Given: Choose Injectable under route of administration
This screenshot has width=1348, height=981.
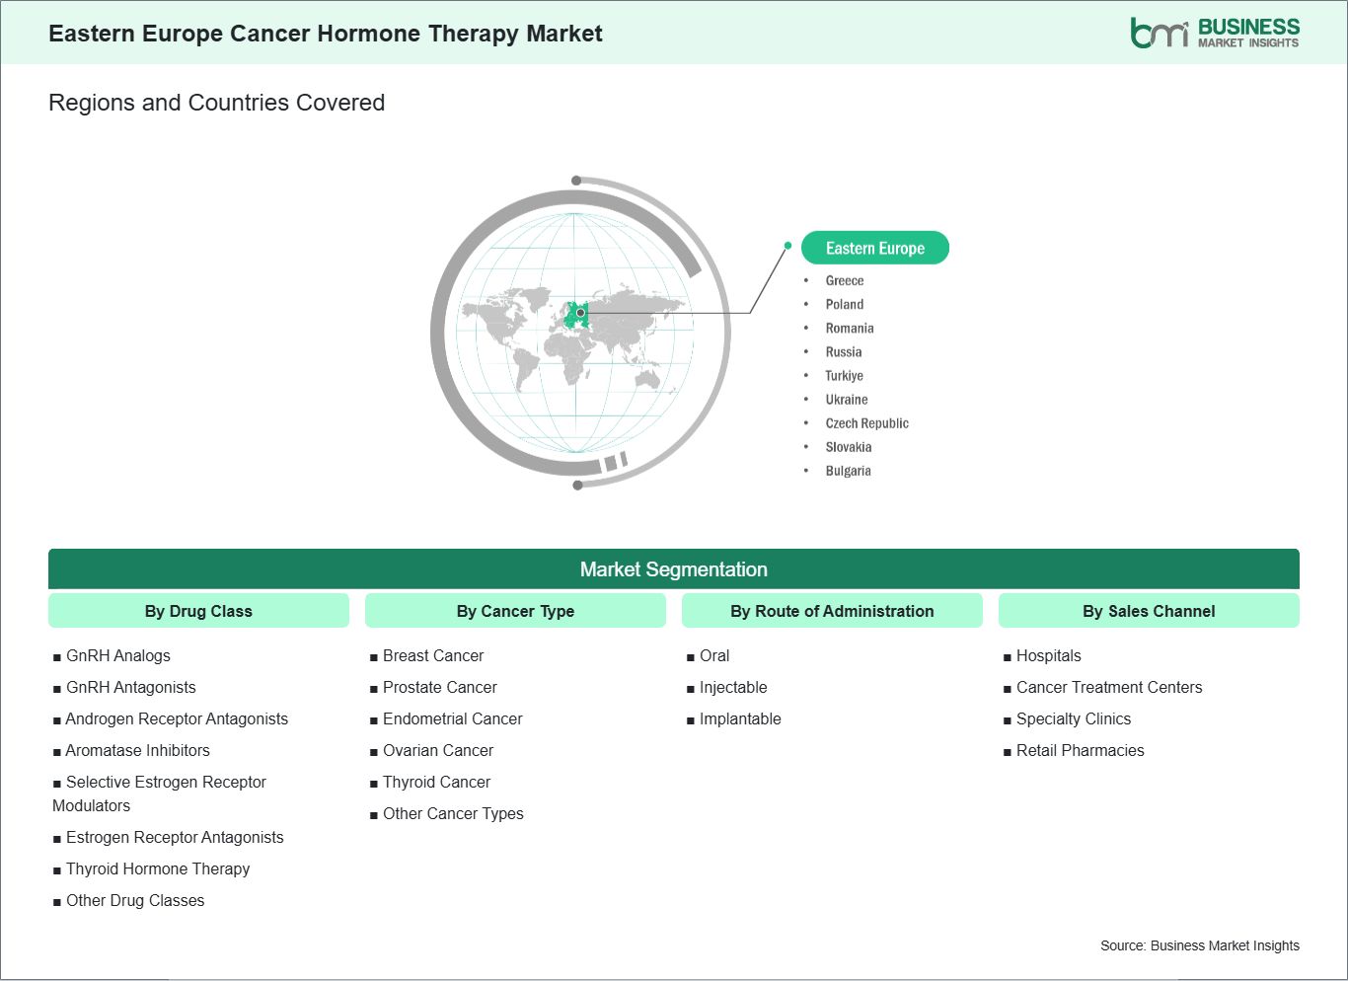Looking at the screenshot, I should pyautogui.click(x=732, y=688).
